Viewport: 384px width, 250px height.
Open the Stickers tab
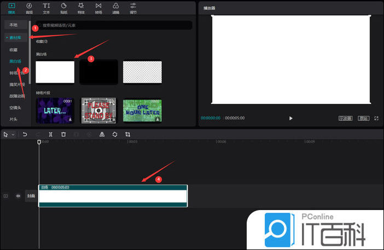coord(63,8)
